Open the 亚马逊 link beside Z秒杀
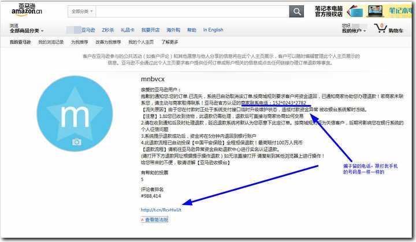Viewport: 416px width, 242px height. click(x=88, y=30)
